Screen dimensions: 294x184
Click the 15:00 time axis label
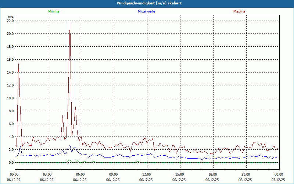pyautogui.click(x=180, y=174)
